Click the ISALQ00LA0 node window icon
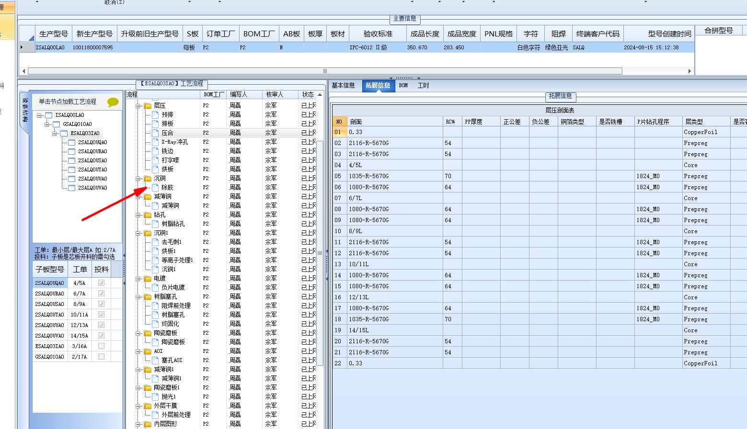 point(48,115)
